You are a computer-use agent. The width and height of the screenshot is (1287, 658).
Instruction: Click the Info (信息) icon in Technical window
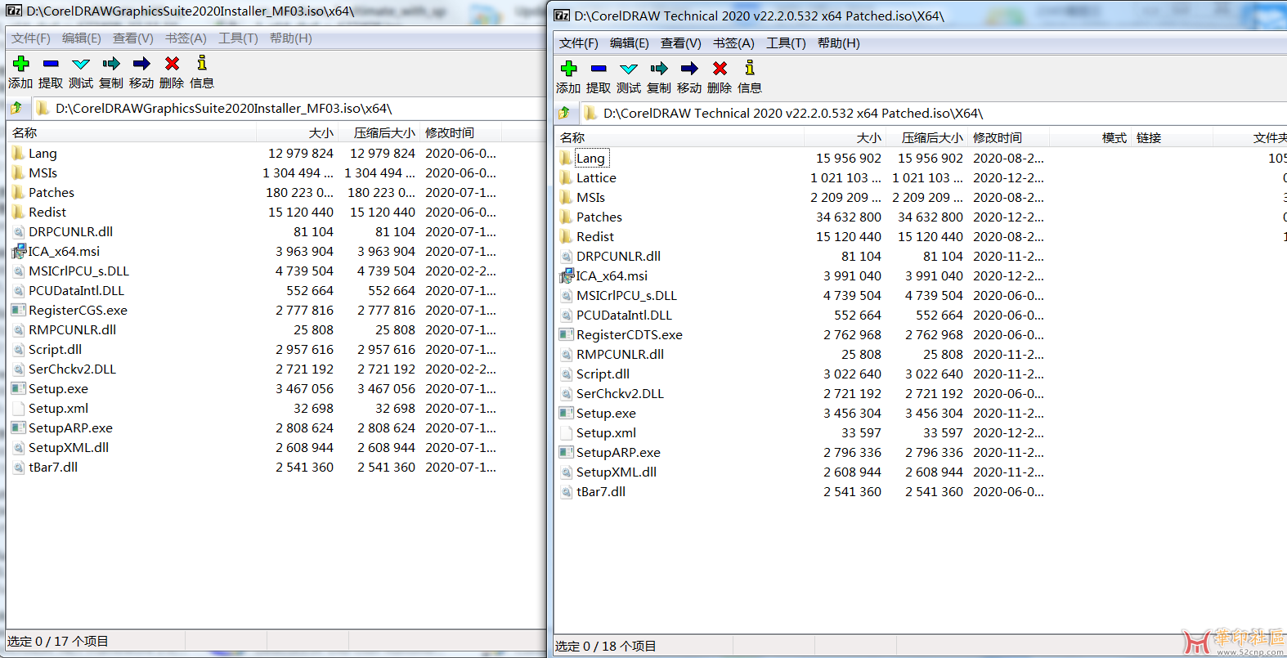coord(749,68)
